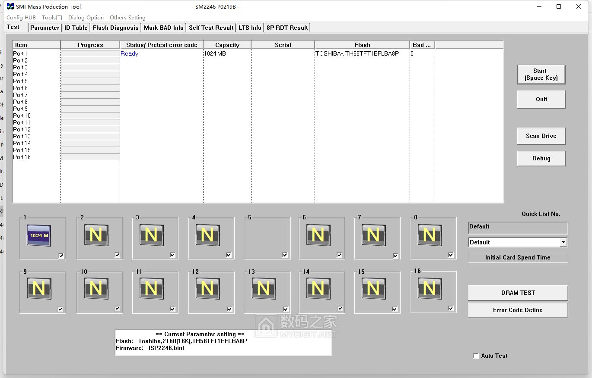This screenshot has width=592, height=378.
Task: Toggle the checkbox for slot 1
Action: [x=61, y=256]
